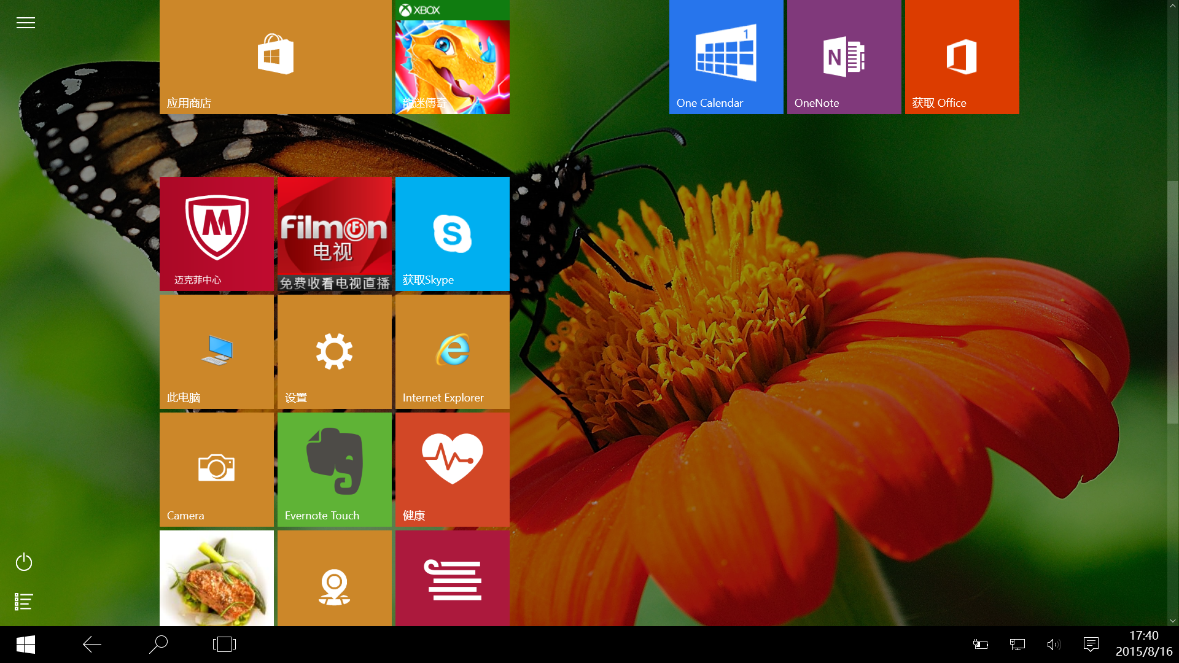Click the 获取 Office tile
1179x663 pixels.
[x=962, y=56]
